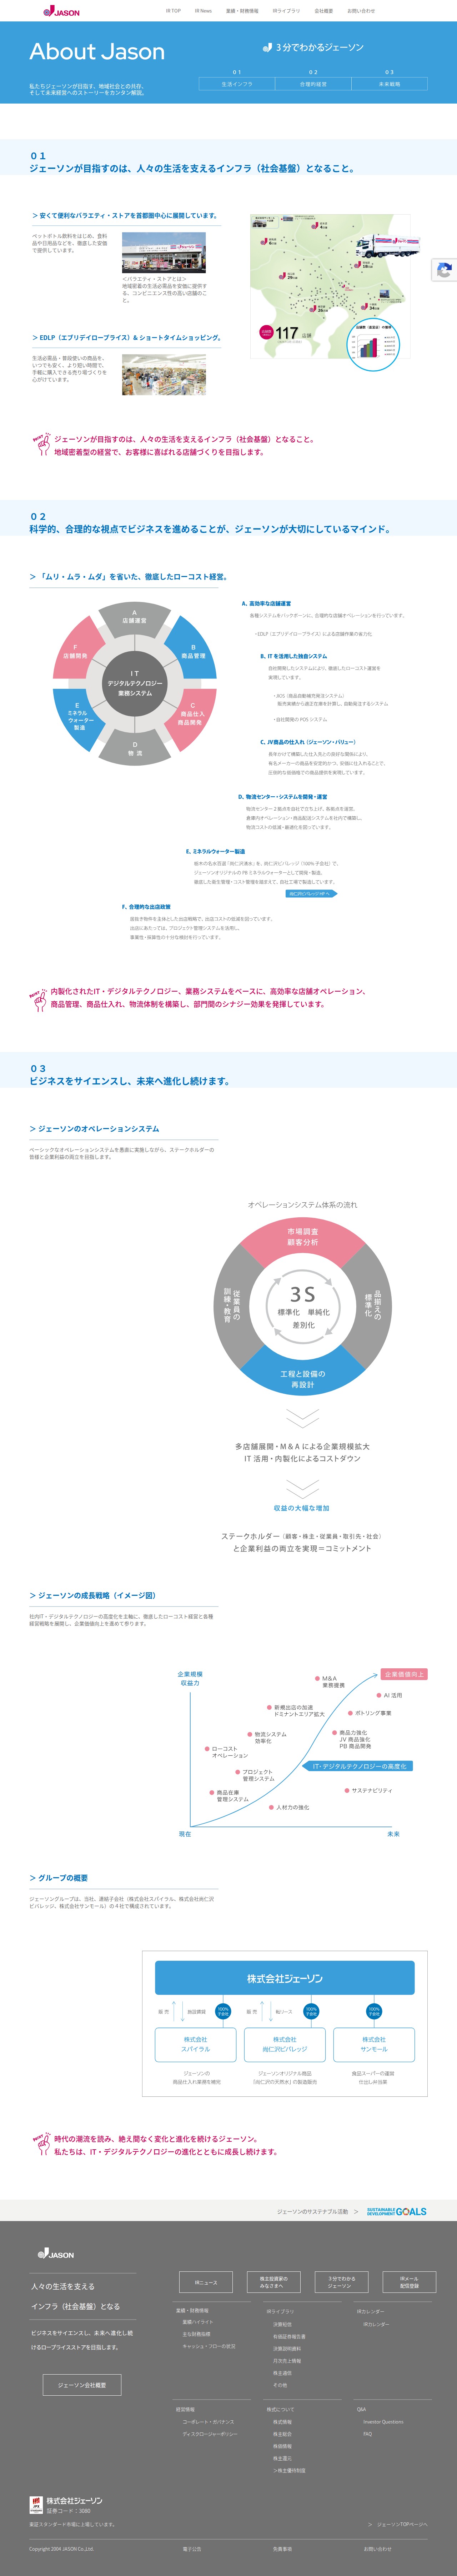Viewport: 457px width, 2576px height.
Task: Open 会社概要 in the header menu
Action: click(324, 11)
